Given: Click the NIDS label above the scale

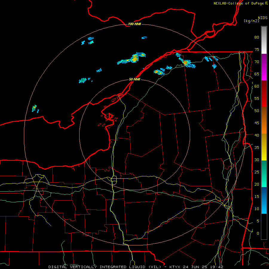Looking at the screenshot, I should [x=262, y=18].
